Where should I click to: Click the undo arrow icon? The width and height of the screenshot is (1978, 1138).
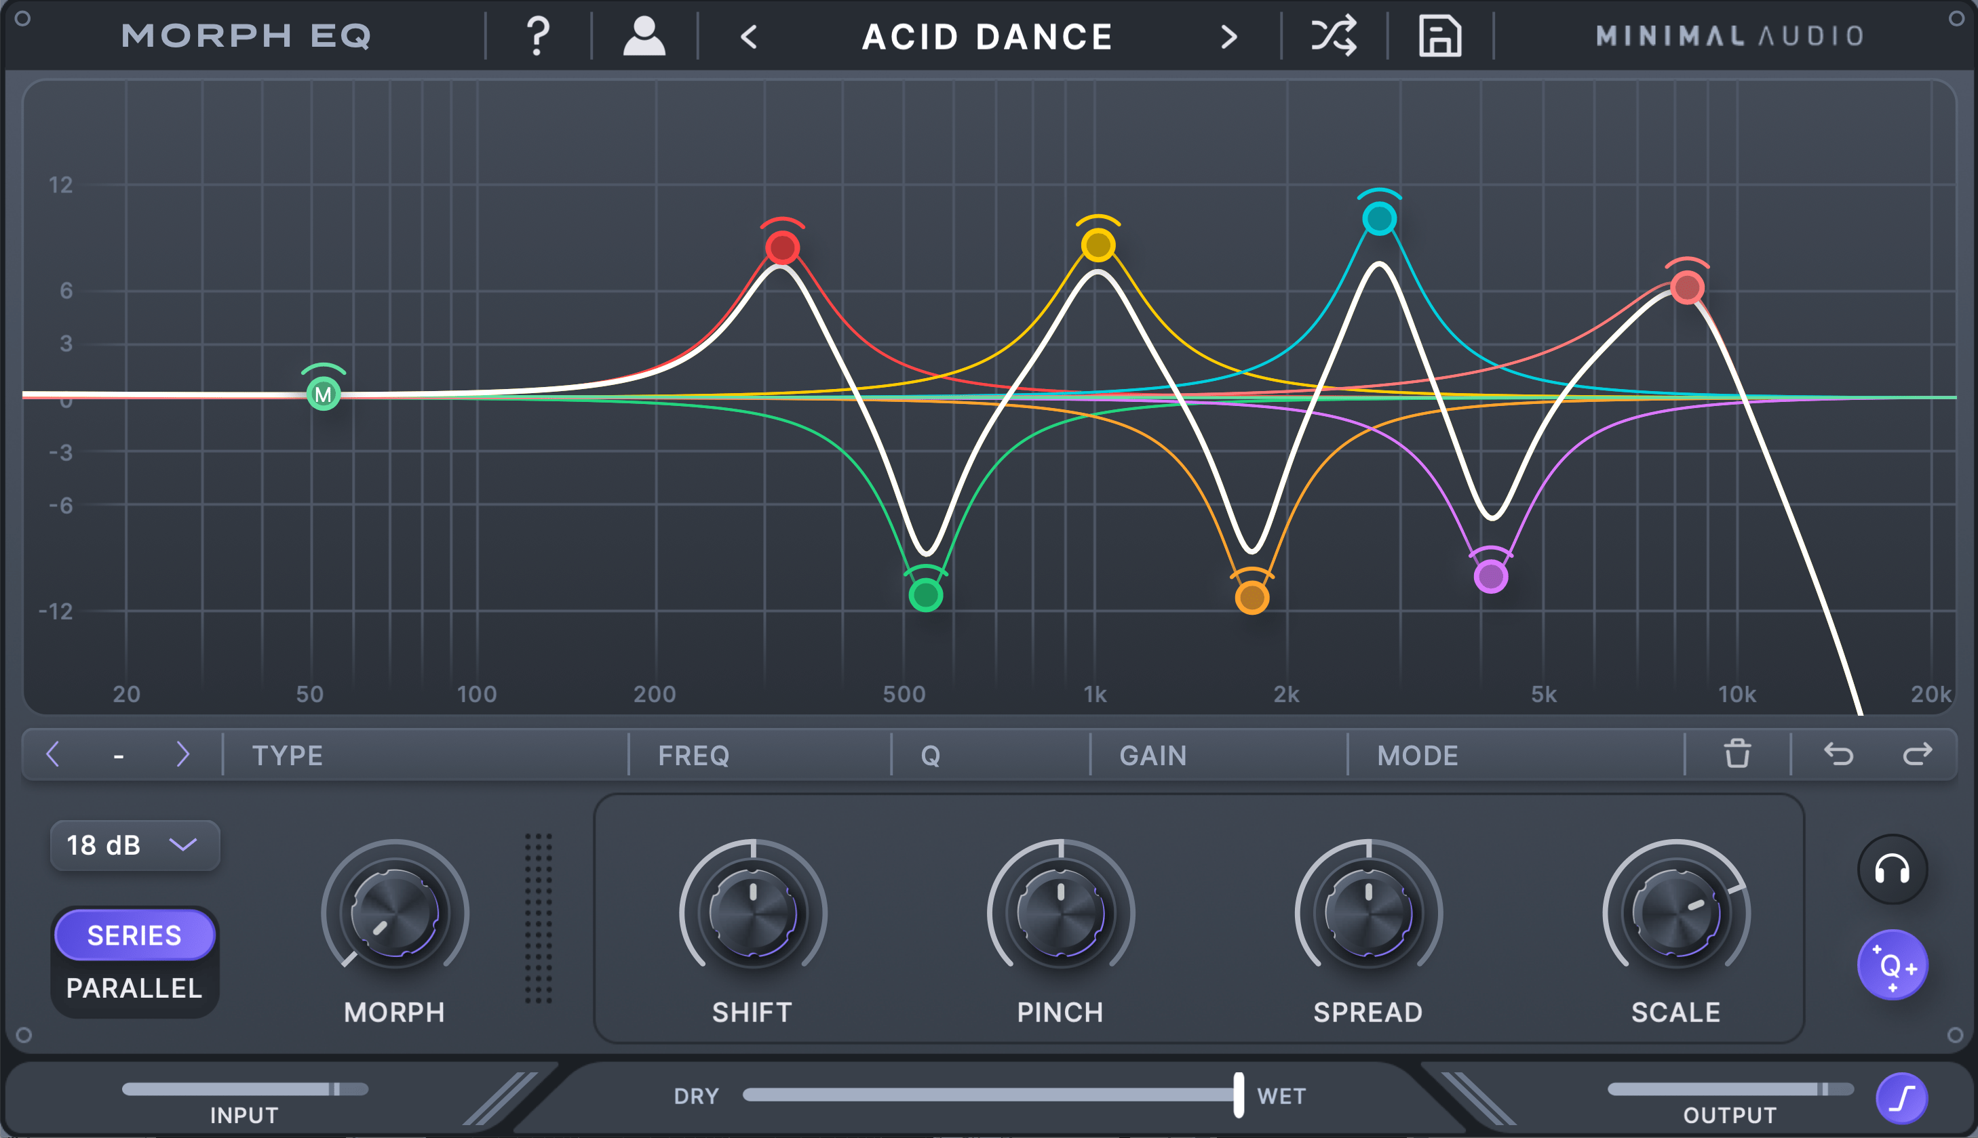[1838, 754]
